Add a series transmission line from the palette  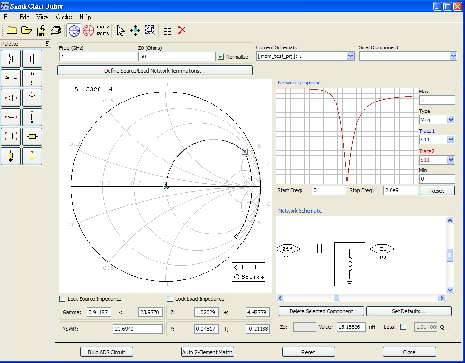(x=32, y=137)
